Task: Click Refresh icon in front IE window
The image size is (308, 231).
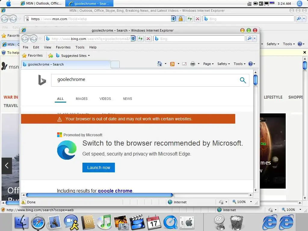Action: (x=140, y=38)
